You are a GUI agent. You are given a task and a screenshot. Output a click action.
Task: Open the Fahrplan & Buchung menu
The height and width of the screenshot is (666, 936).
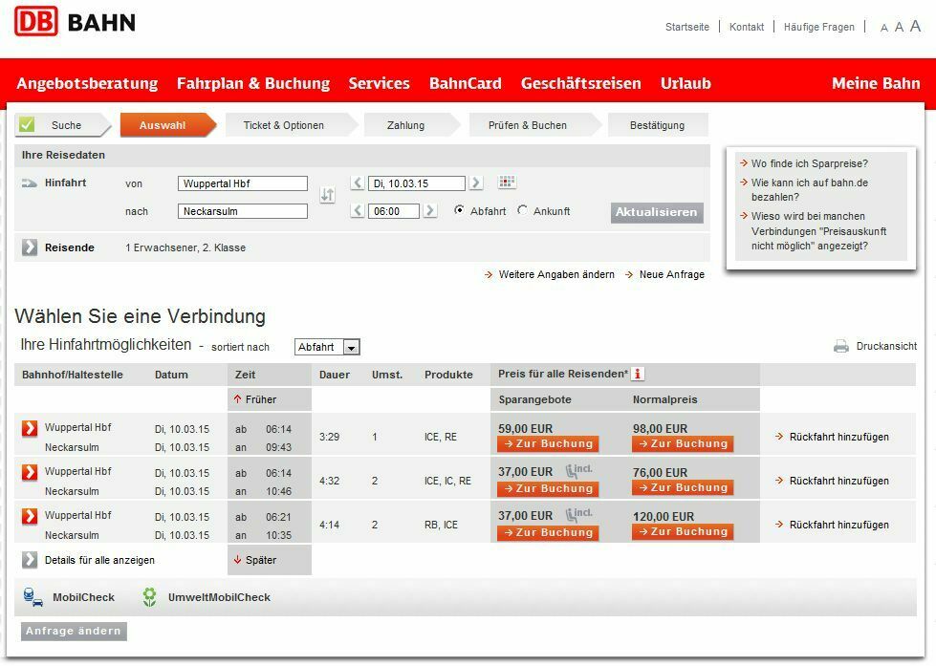pyautogui.click(x=252, y=83)
